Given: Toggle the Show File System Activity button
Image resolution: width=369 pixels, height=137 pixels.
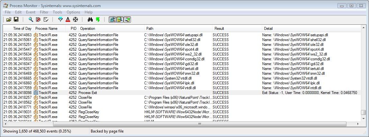Looking at the screenshot, I should (x=120, y=20).
